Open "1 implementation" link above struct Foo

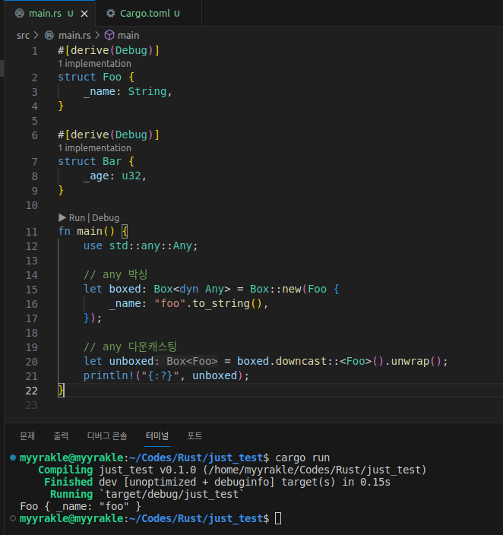click(94, 64)
